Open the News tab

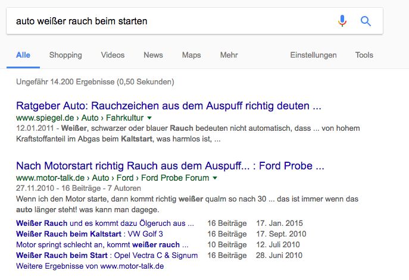[153, 55]
